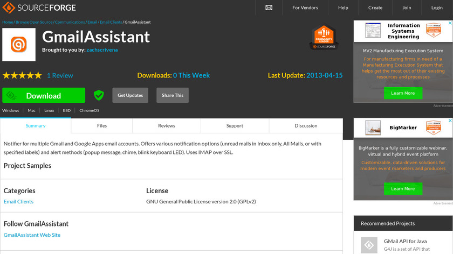Image resolution: width=453 pixels, height=254 pixels.
Task: Click the GNU General Public License version text
Action: tap(201, 201)
